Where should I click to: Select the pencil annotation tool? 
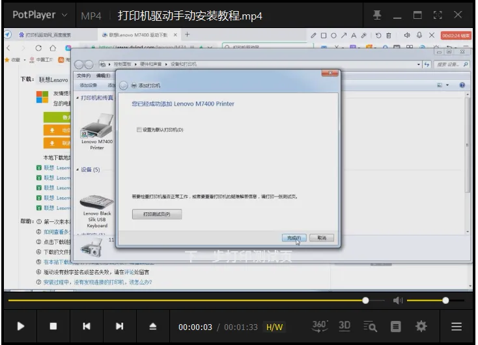click(313, 35)
